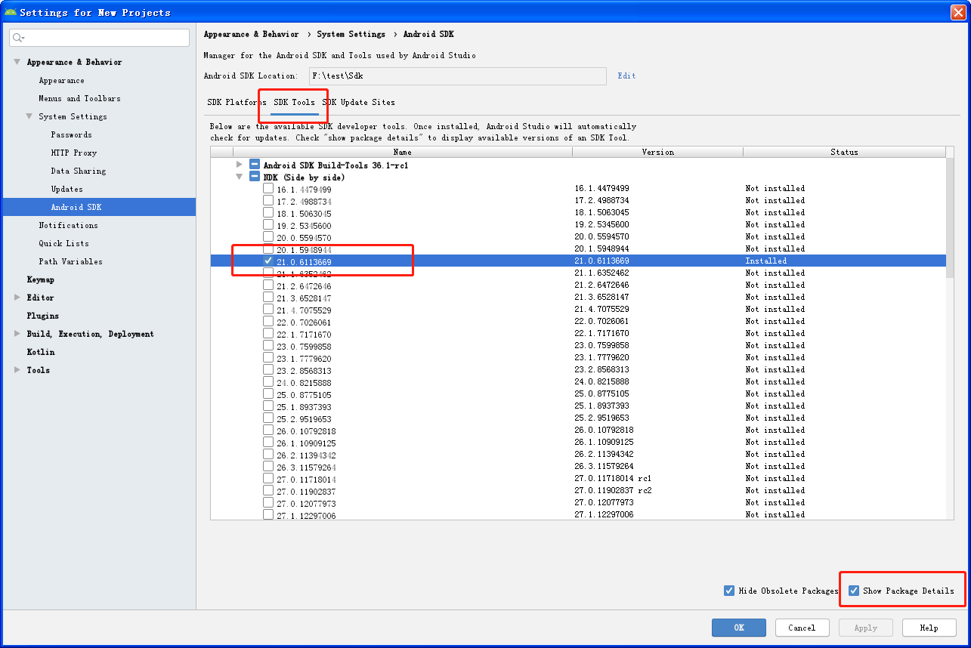Open the SDK Update Sites tab
The width and height of the screenshot is (971, 648).
pyautogui.click(x=359, y=102)
